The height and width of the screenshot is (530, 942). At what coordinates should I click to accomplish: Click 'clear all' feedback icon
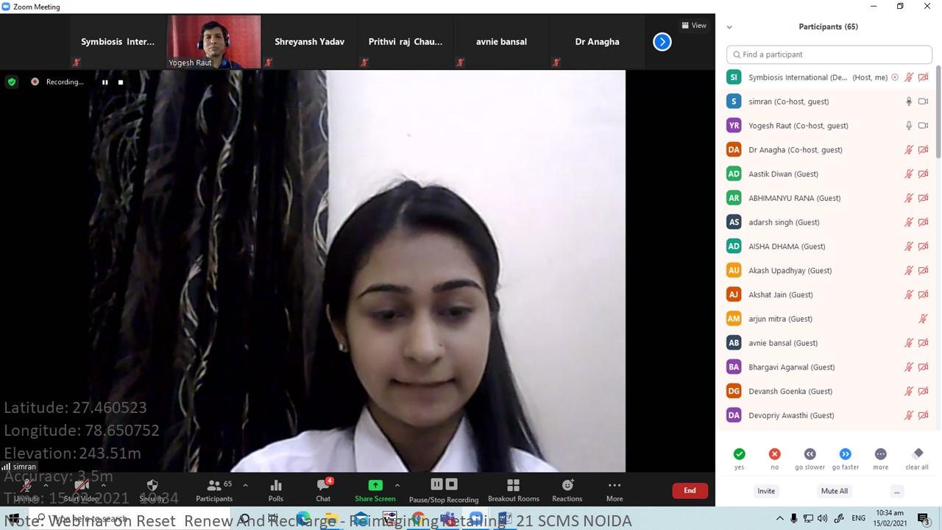[x=917, y=454]
